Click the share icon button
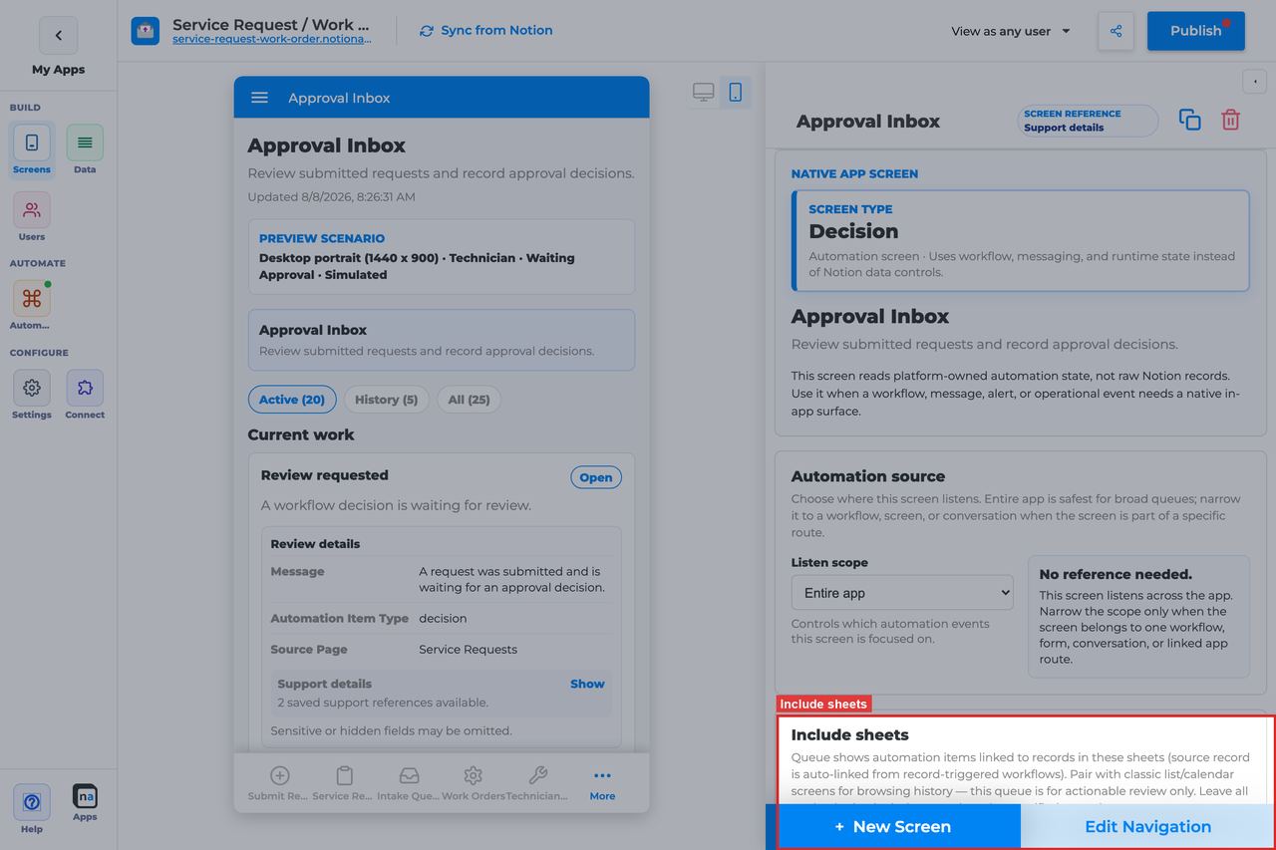The height and width of the screenshot is (850, 1276). click(1116, 31)
